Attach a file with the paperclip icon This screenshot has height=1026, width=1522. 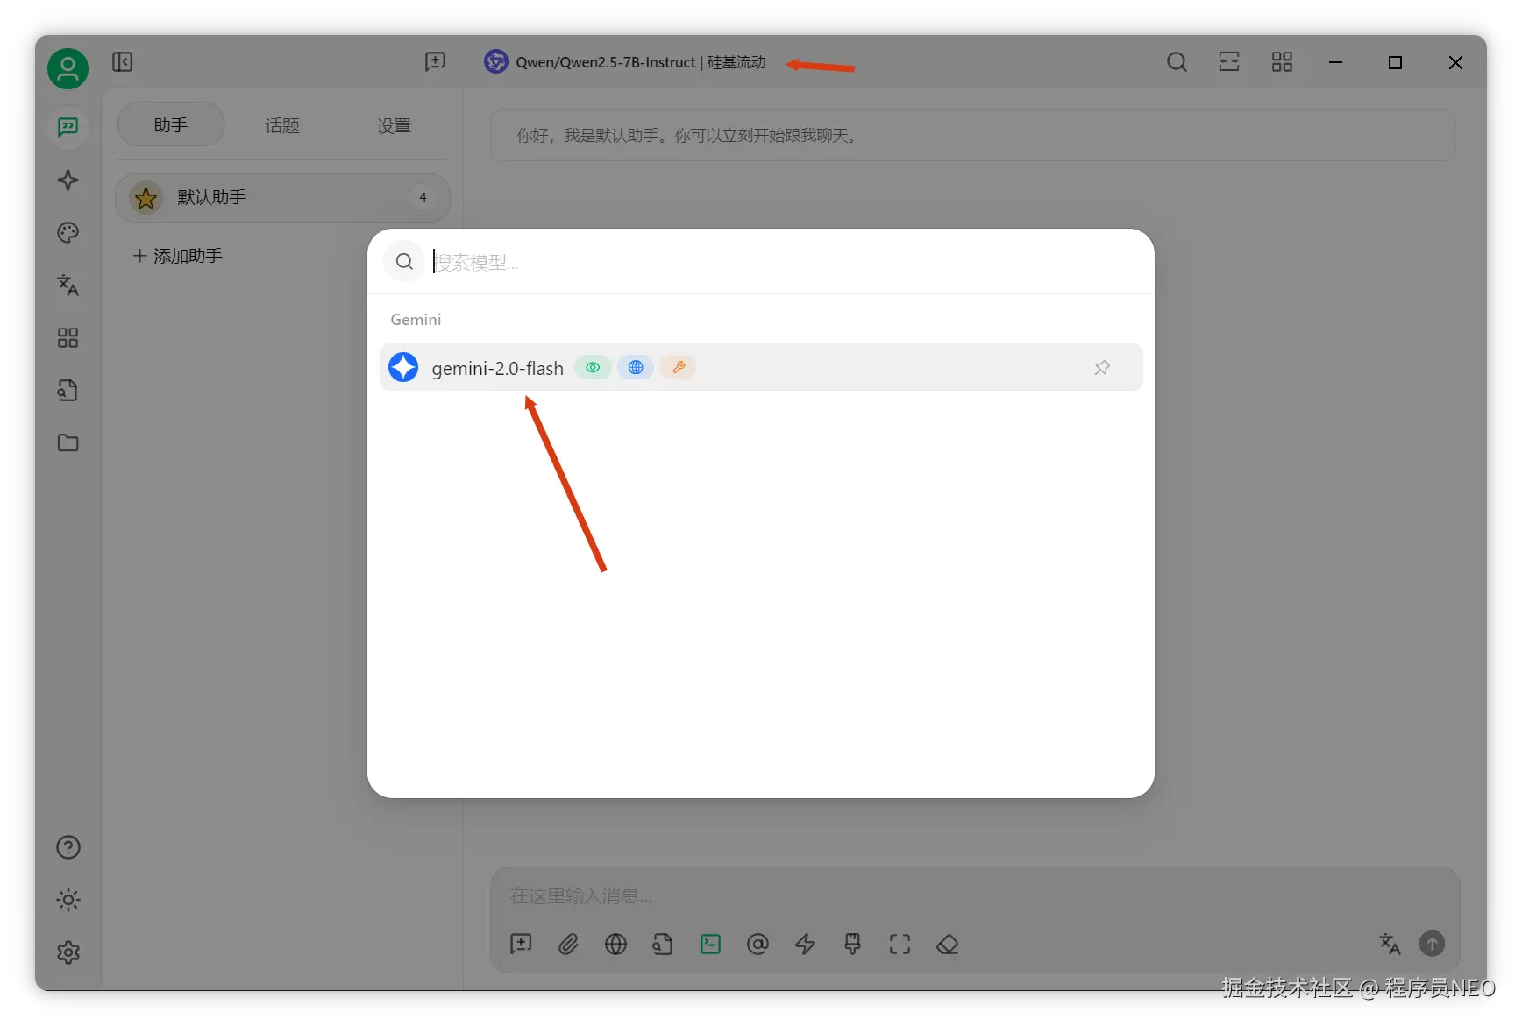coord(568,944)
